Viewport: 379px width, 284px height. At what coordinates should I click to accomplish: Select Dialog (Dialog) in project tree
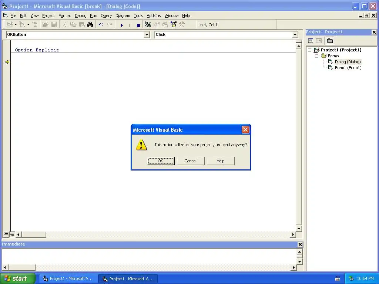[348, 62]
